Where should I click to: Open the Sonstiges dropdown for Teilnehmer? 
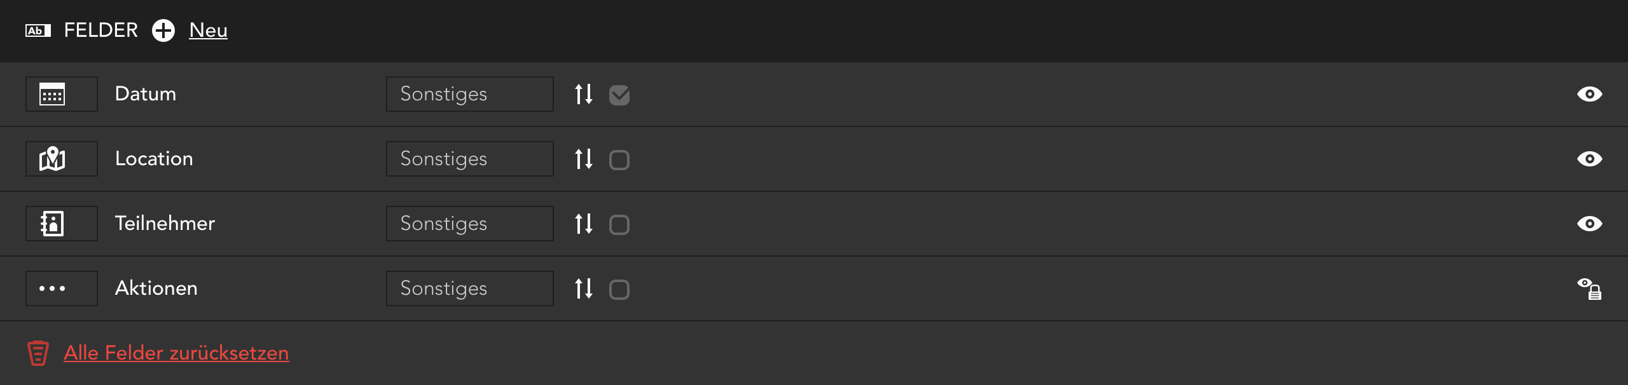(469, 224)
